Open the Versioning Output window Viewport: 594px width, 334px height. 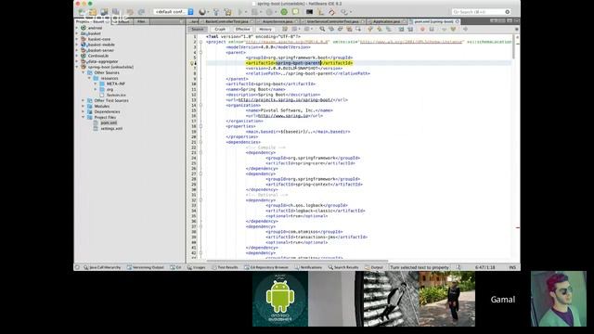click(146, 267)
